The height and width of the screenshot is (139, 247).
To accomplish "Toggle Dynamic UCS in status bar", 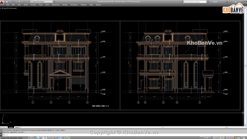I will point(52,138).
